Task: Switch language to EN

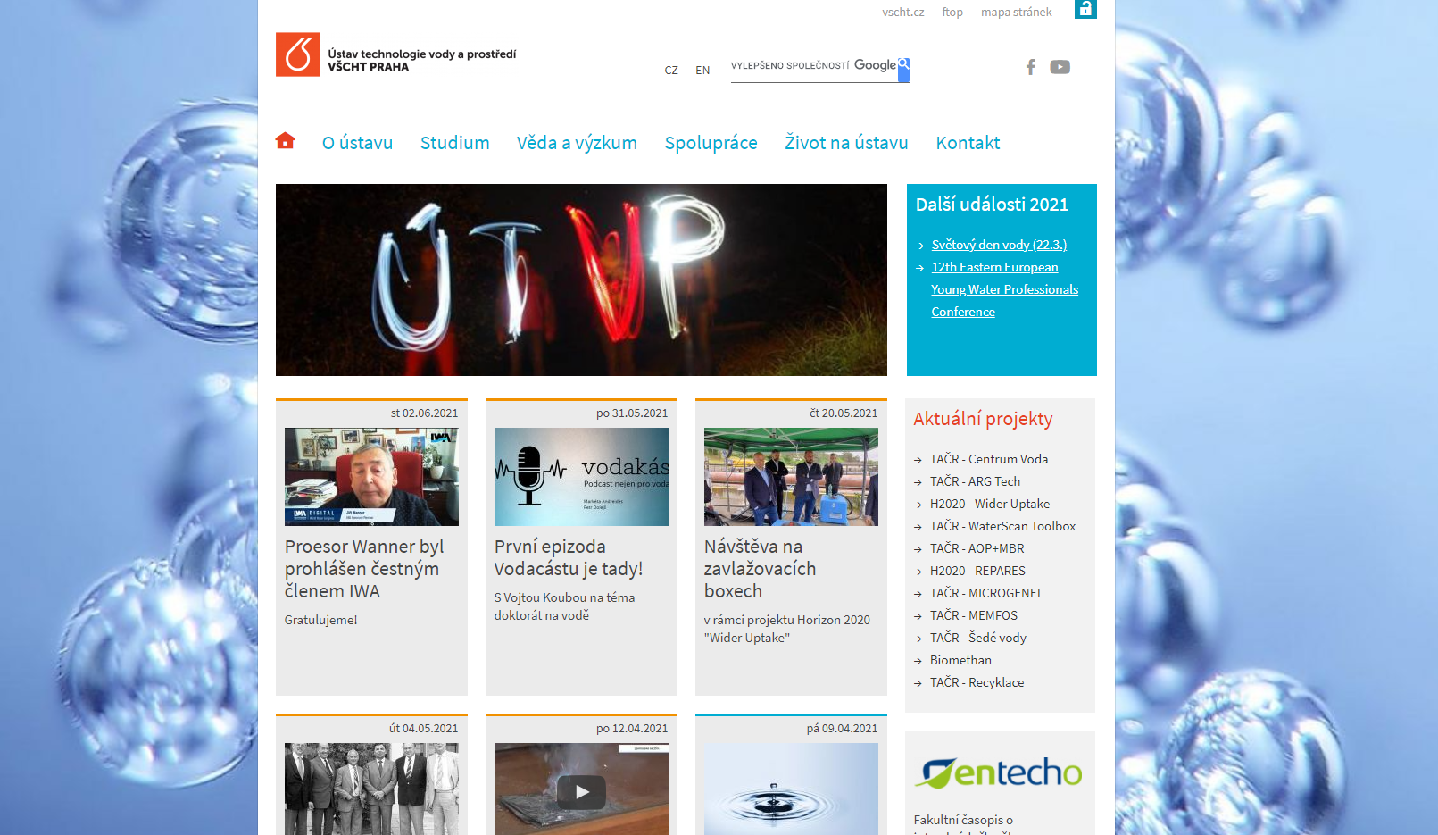Action: [702, 71]
